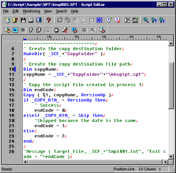Click the vertical scrollbar down arrow
Viewport: 176px width, 173px height.
coord(171,157)
